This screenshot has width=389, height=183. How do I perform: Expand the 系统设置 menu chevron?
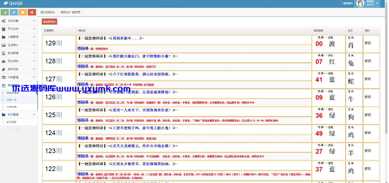click(x=34, y=21)
